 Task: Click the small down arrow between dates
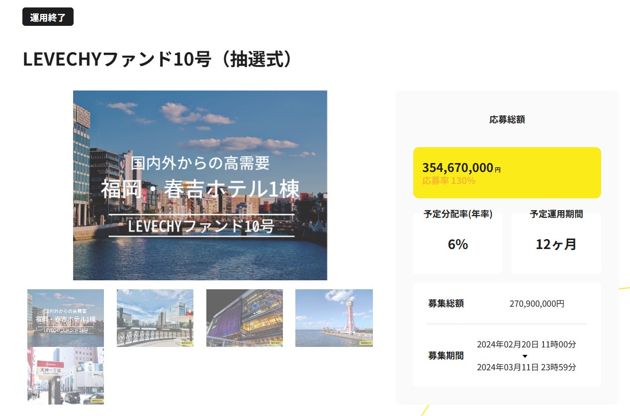(x=525, y=356)
